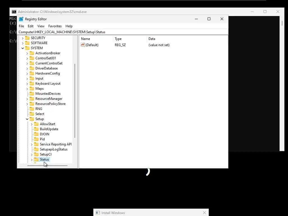Click the (Default) value name
288x216 pixels.
tap(92, 45)
